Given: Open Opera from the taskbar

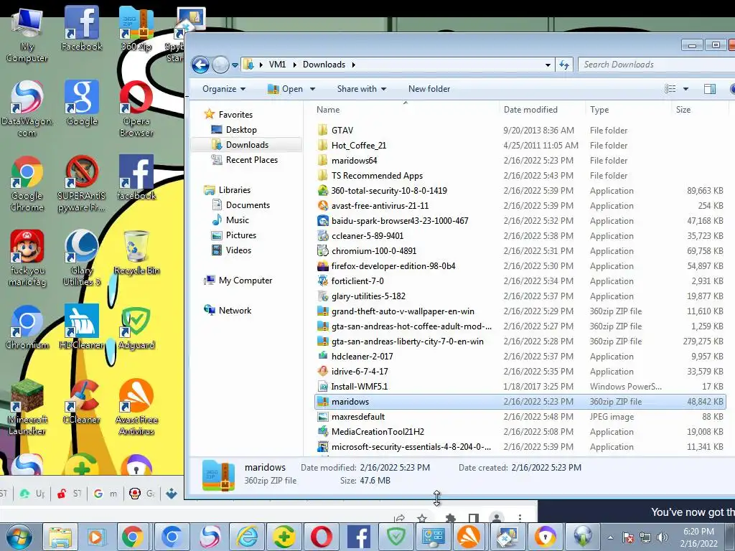Looking at the screenshot, I should point(321,537).
